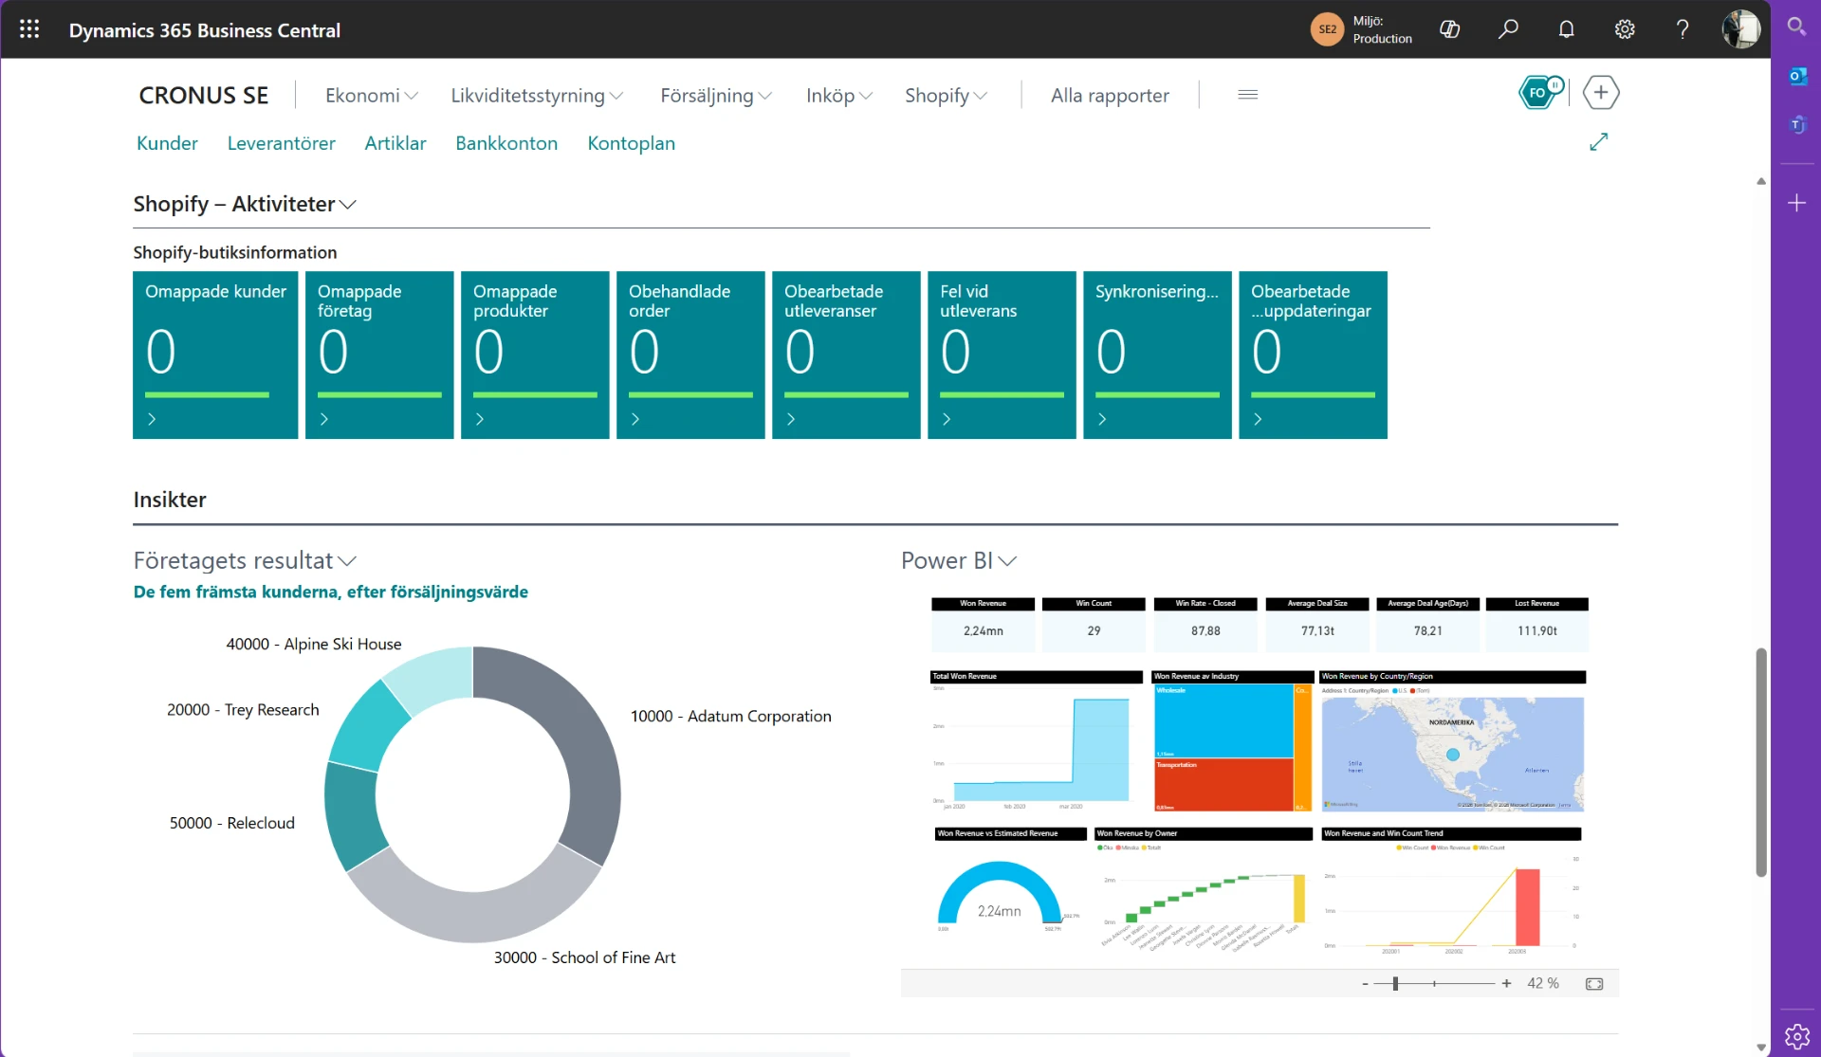Click the hexagon plus icon
The width and height of the screenshot is (1821, 1057).
point(1601,93)
